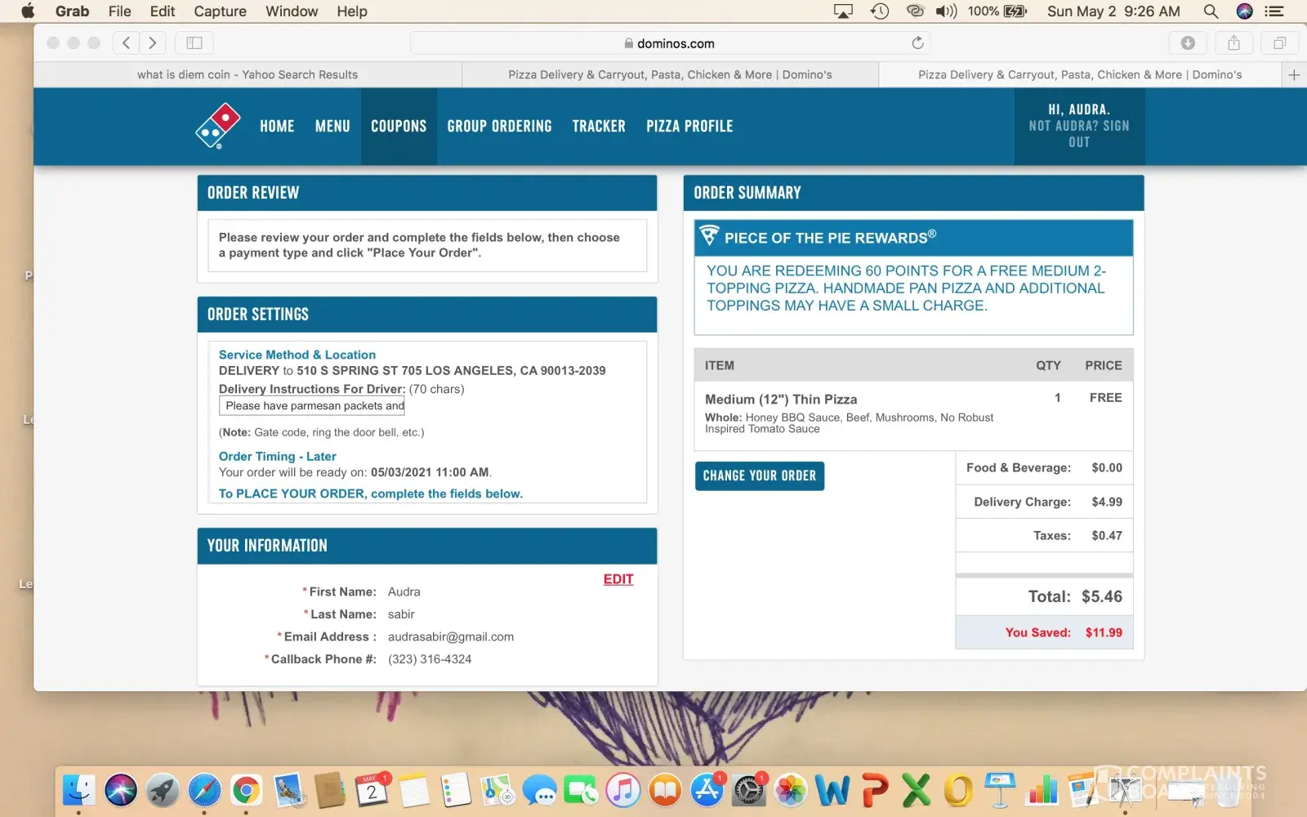Viewport: 1307px width, 817px height.
Task: Click the You Saved $11.99 amount
Action: click(x=1104, y=632)
